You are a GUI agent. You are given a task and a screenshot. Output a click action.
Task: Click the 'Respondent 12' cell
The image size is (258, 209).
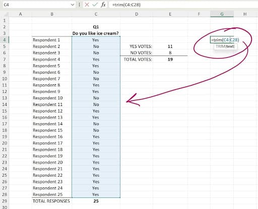[52, 111]
